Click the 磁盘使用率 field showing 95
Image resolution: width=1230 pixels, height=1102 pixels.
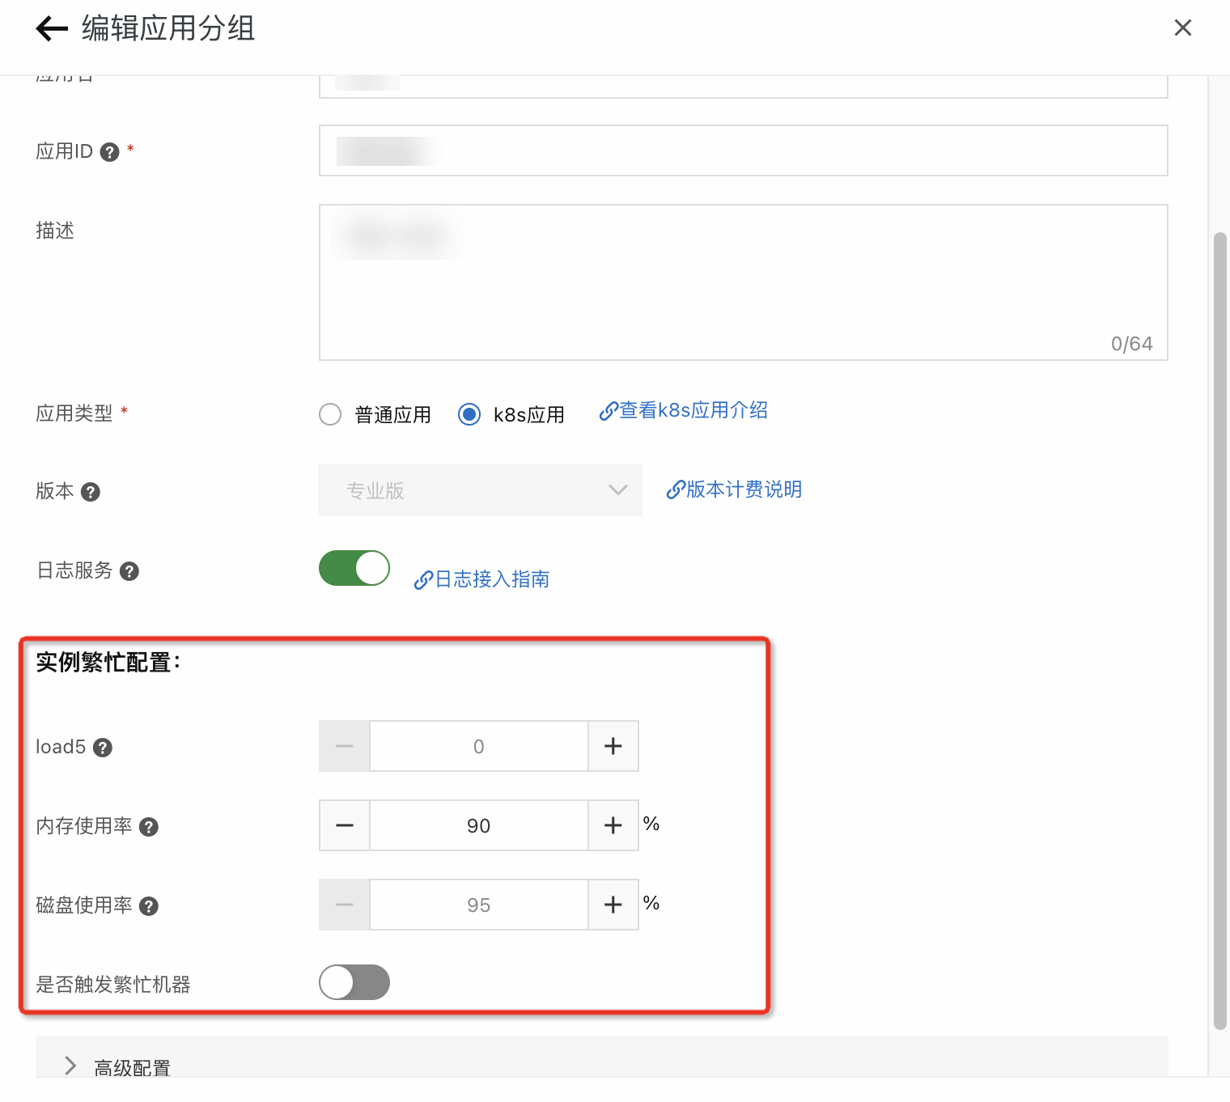coord(479,905)
